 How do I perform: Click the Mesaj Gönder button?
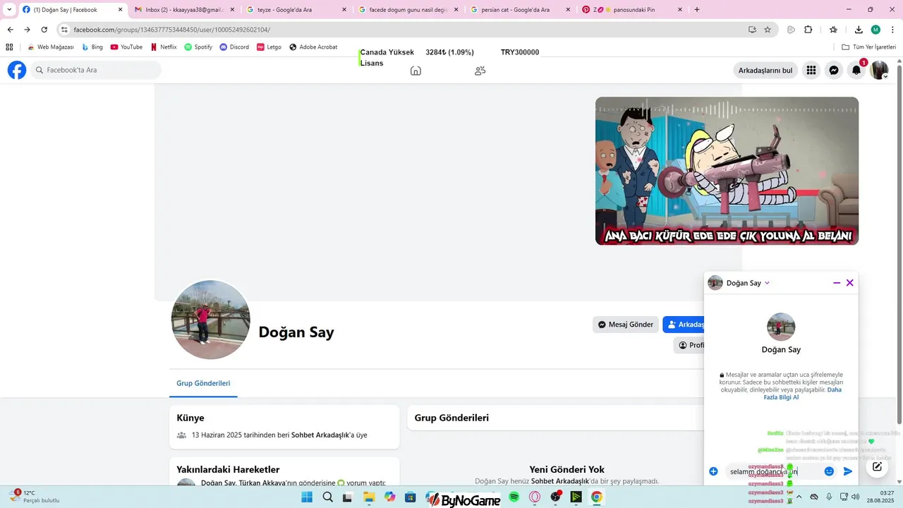626,325
